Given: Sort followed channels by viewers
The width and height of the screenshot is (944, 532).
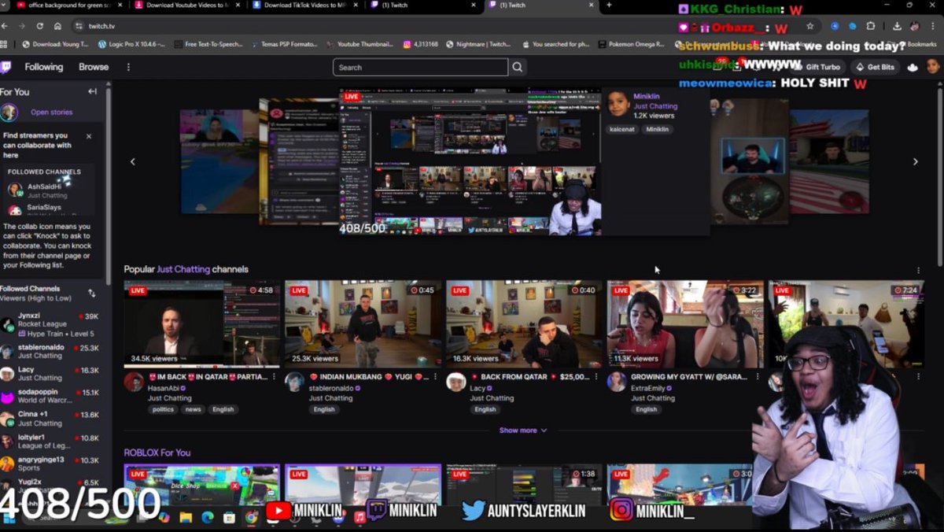Looking at the screenshot, I should click(91, 293).
